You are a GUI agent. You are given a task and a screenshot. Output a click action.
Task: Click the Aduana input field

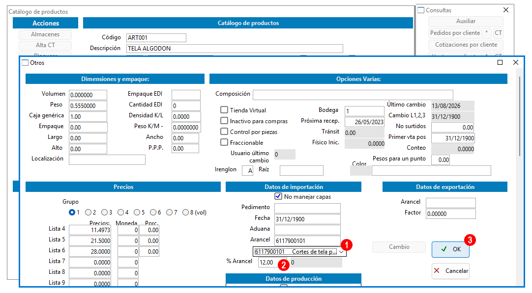[307, 230]
